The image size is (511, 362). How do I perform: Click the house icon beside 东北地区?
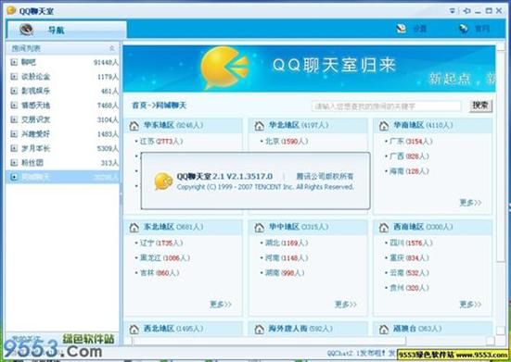tap(134, 228)
